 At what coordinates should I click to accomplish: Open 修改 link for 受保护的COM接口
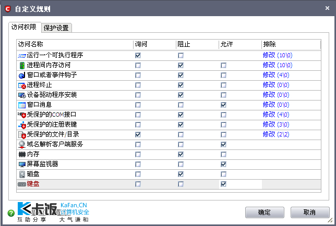point(276,115)
